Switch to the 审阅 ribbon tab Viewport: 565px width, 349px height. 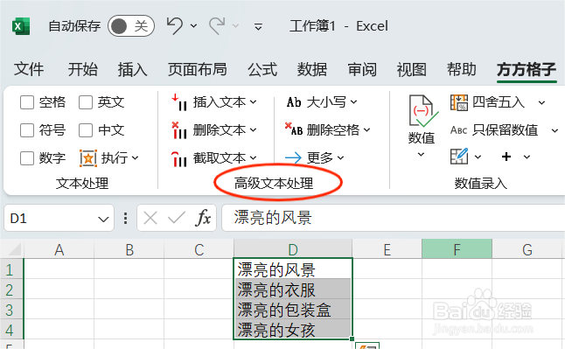click(x=362, y=69)
